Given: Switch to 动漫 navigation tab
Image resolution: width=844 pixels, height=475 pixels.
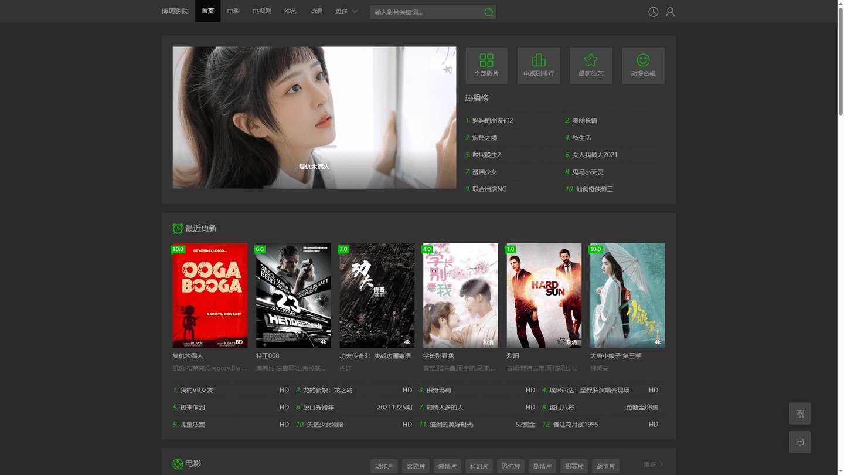Looking at the screenshot, I should click(316, 11).
